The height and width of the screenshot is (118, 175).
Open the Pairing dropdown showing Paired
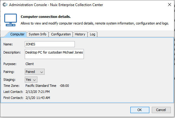click(x=35, y=72)
